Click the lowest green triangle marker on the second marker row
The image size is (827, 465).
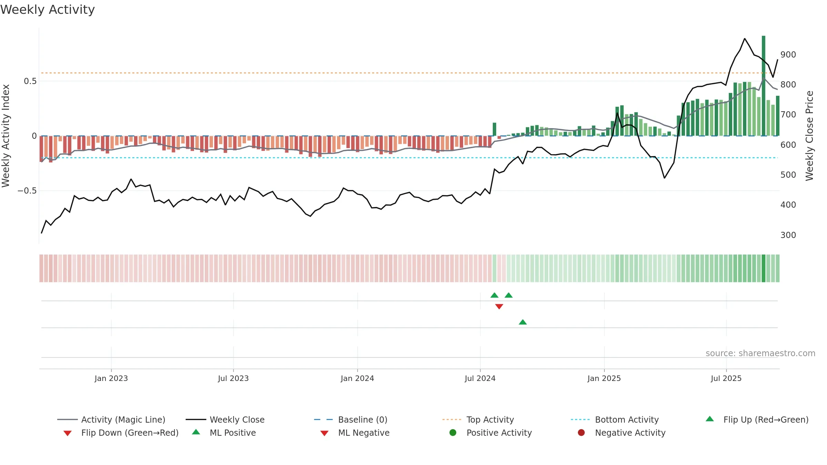[523, 322]
